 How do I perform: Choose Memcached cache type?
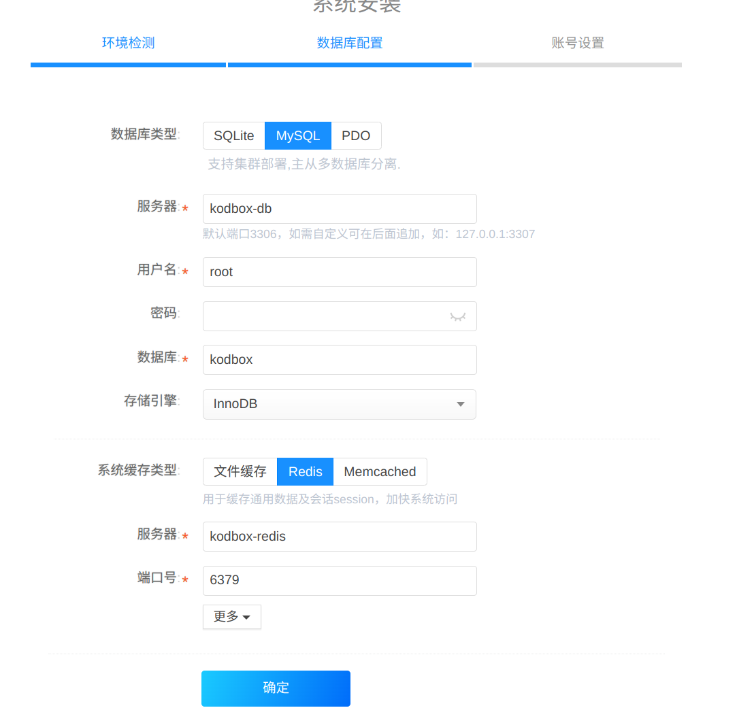coord(380,472)
